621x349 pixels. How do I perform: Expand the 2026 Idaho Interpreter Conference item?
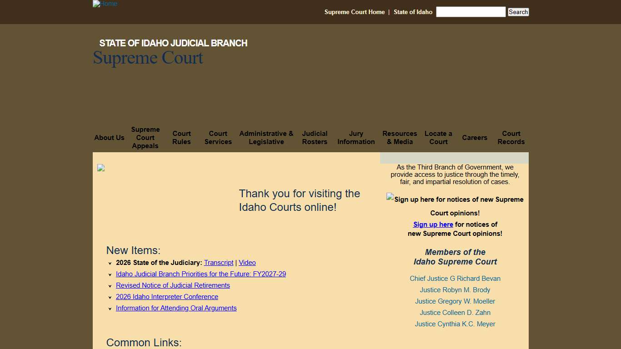[x=110, y=297]
